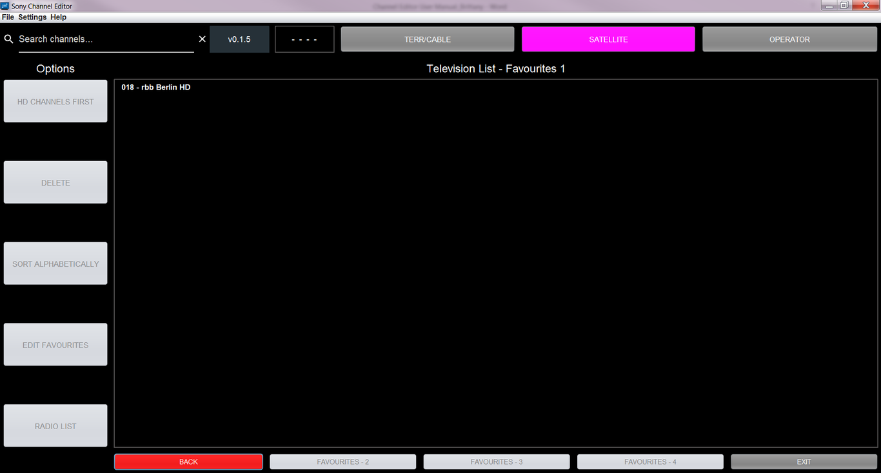
Task: Open the Help menu
Action: (59, 17)
